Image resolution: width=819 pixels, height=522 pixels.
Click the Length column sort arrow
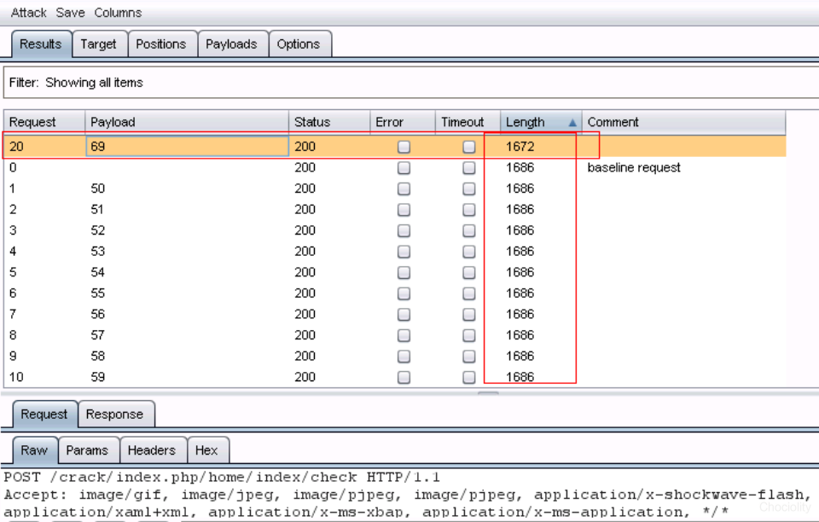pos(572,123)
